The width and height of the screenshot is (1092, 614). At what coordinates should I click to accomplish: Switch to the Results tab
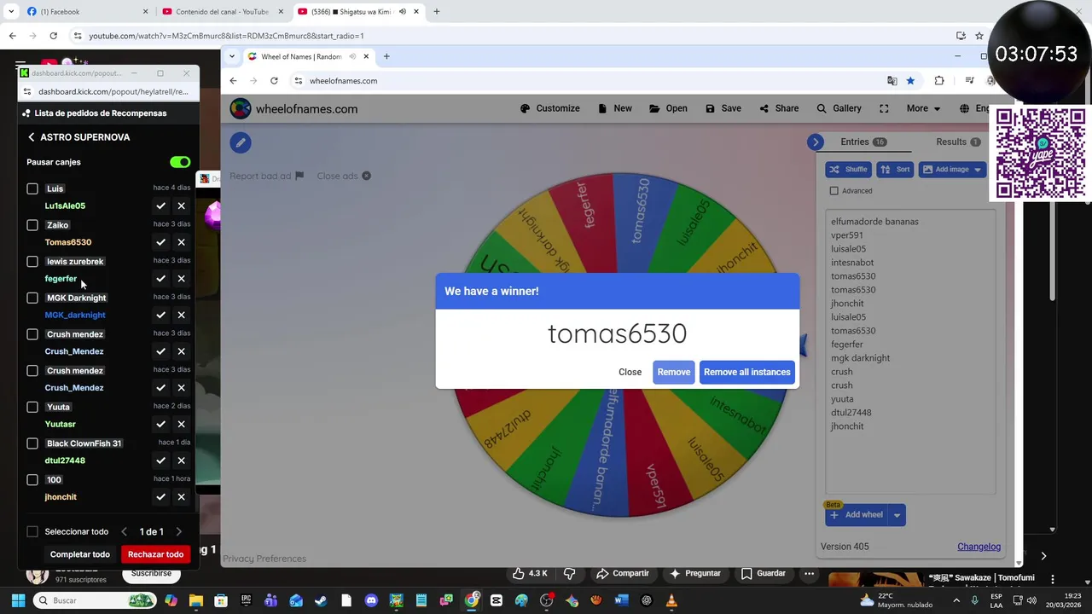click(958, 142)
